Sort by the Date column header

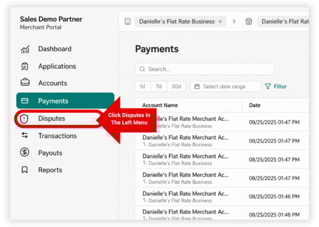(255, 105)
